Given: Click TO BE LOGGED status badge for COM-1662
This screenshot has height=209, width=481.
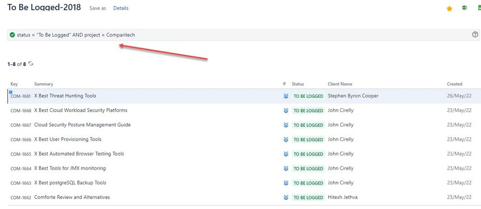Looking at the screenshot, I should pos(308,197).
